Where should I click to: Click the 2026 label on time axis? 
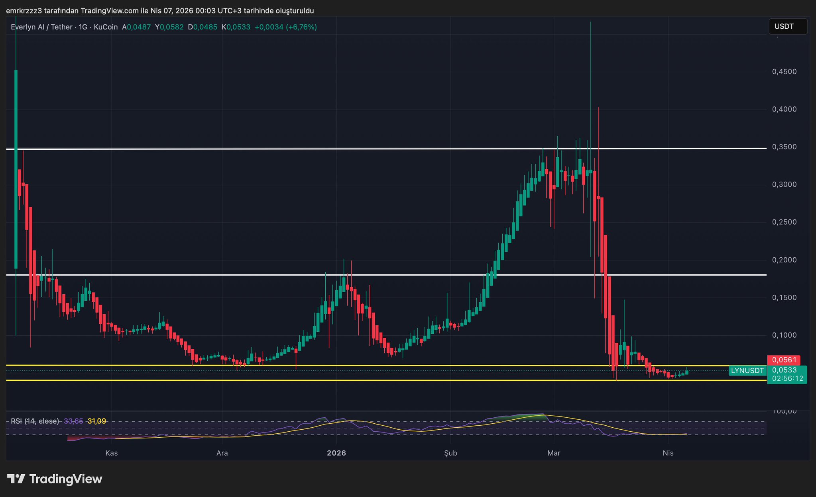click(336, 453)
